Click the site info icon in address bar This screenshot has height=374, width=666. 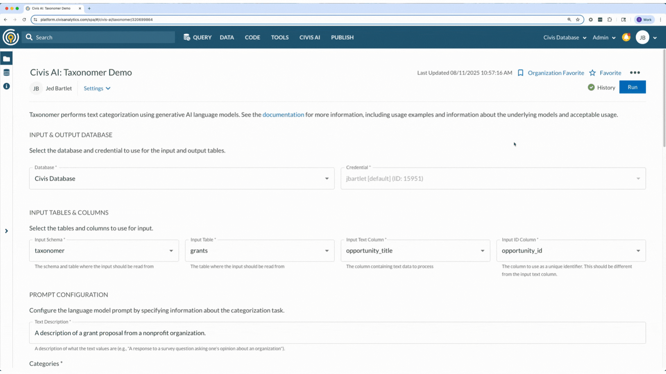[x=35, y=20]
